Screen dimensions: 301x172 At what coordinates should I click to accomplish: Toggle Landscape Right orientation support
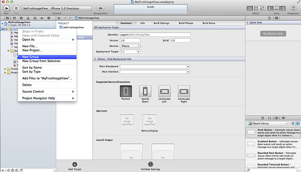(x=184, y=91)
